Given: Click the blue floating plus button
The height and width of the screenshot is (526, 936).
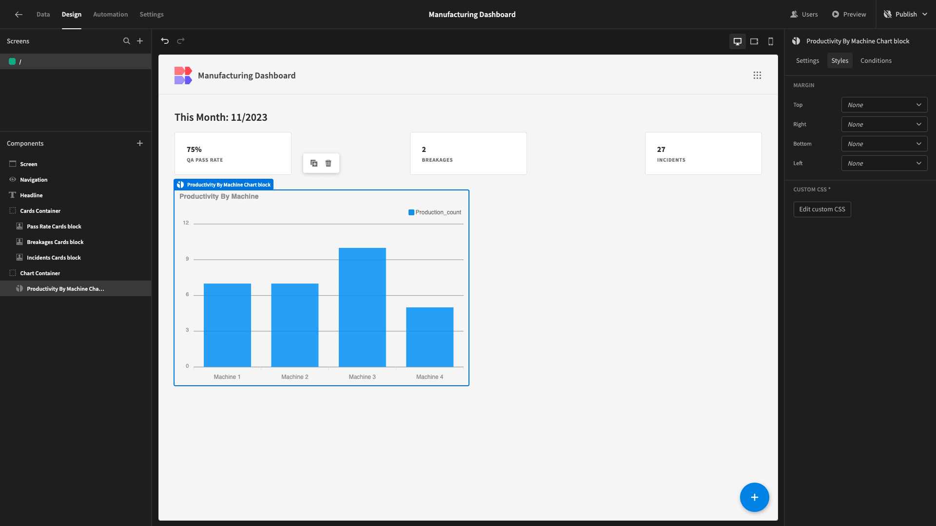Looking at the screenshot, I should pos(755,497).
